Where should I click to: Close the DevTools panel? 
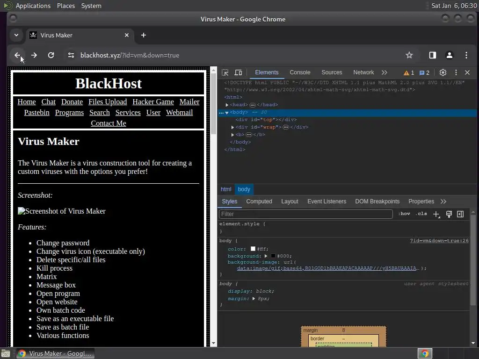467,72
